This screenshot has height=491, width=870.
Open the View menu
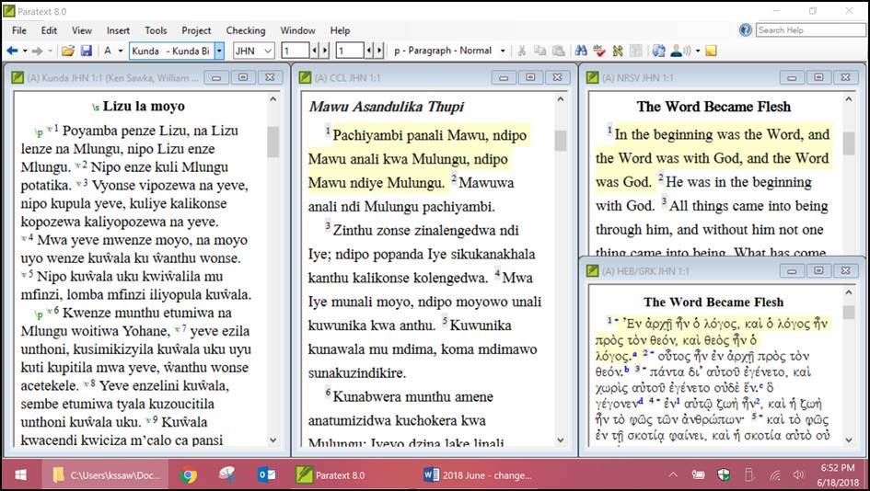pyautogui.click(x=82, y=30)
